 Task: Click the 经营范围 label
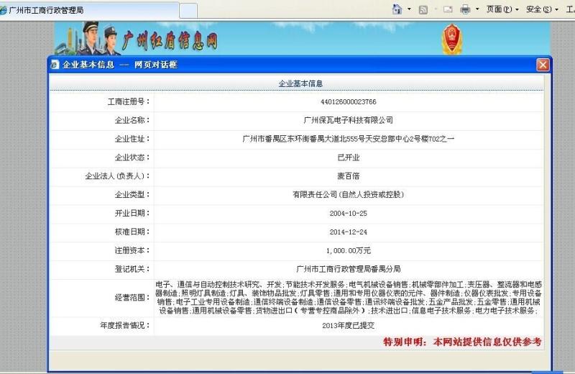132,297
